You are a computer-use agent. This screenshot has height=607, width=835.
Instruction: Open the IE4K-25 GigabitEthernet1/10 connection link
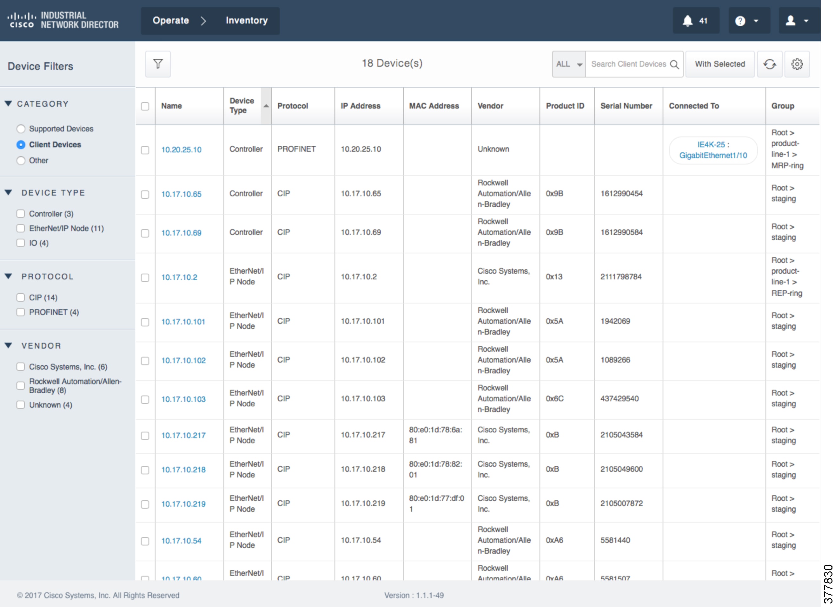[x=713, y=150]
